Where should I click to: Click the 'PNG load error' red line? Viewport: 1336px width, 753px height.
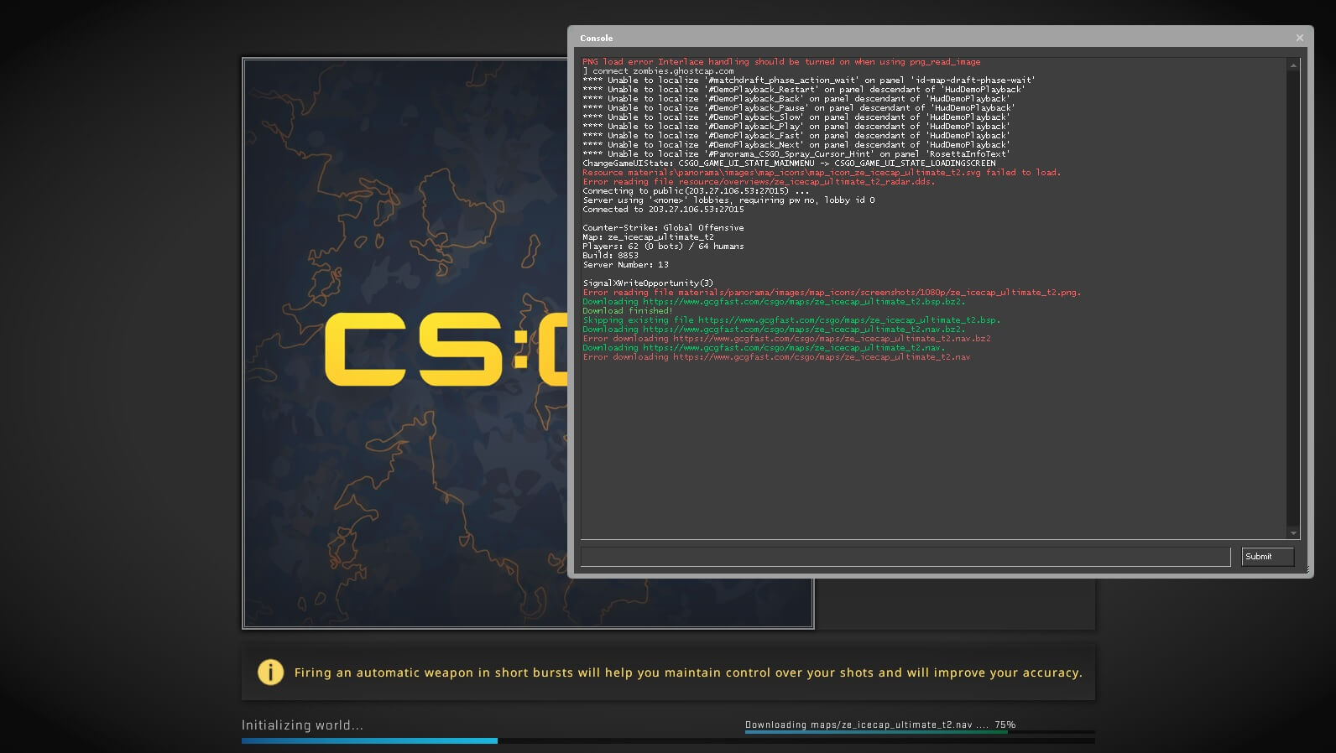781,62
